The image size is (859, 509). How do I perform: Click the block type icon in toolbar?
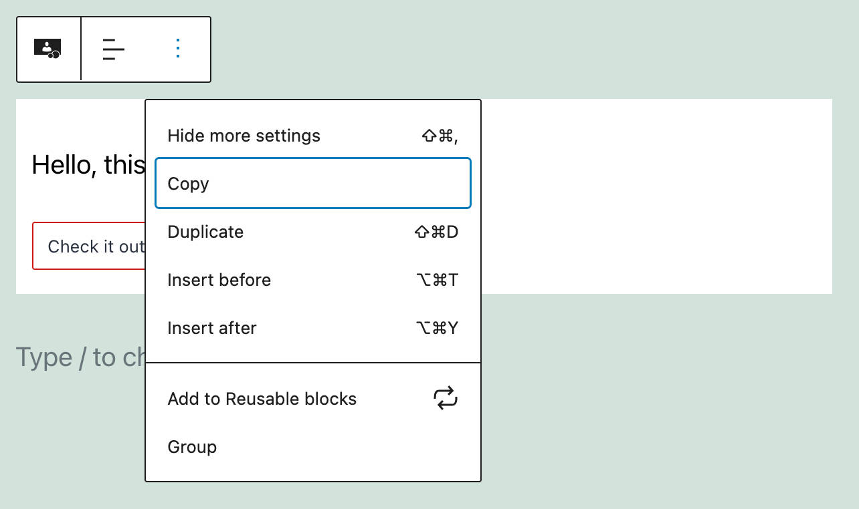click(47, 49)
